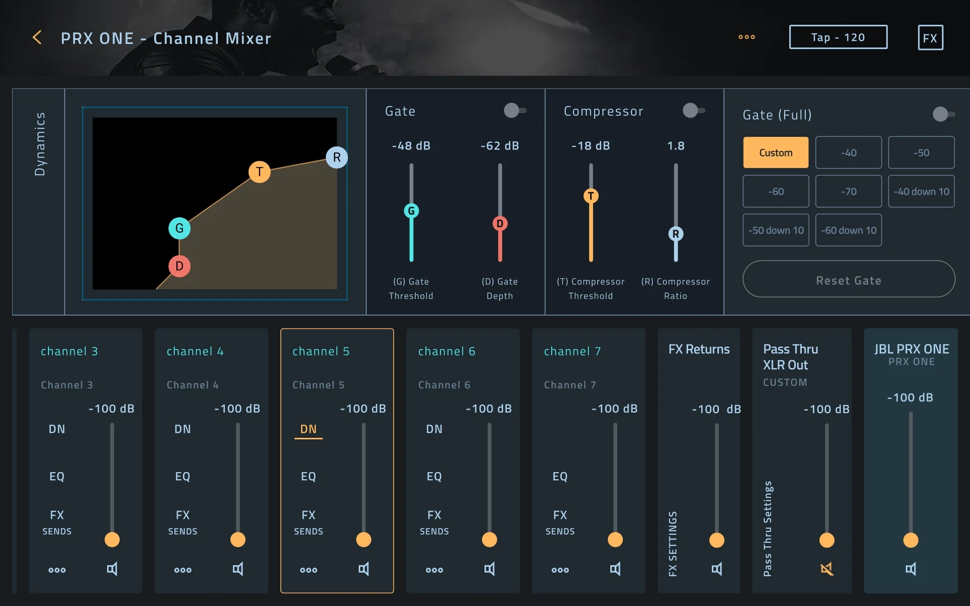Select DN dynamics on channel 4
970x606 pixels.
(x=183, y=429)
